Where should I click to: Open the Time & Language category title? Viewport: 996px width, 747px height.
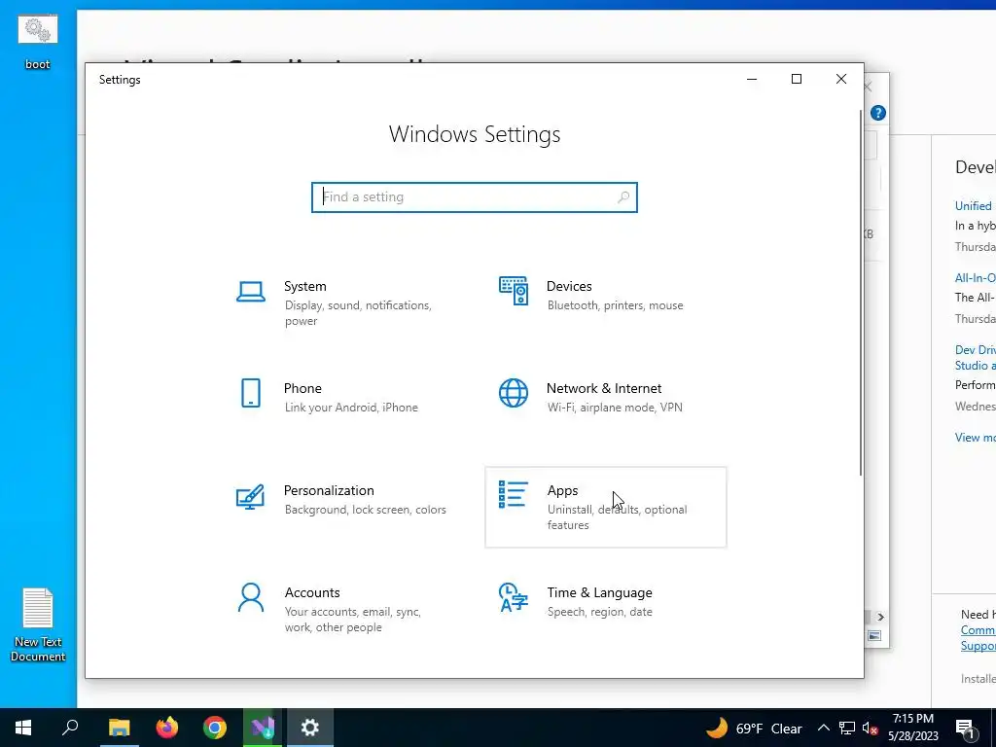tap(599, 592)
